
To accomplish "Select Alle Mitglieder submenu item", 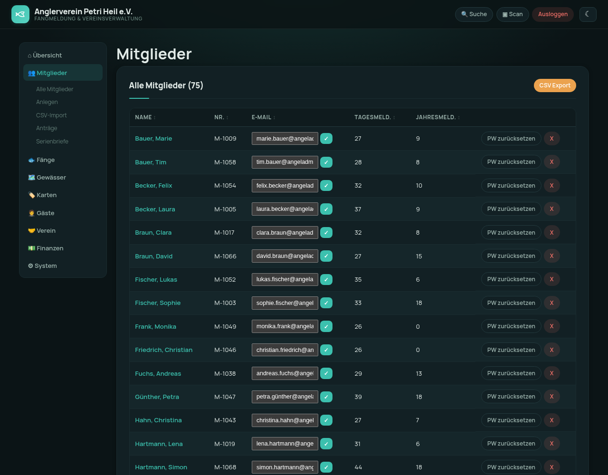I will pyautogui.click(x=55, y=89).
